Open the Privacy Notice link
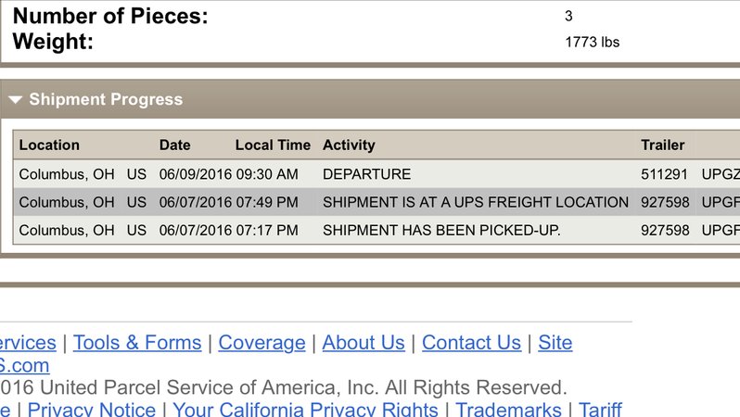 click(x=92, y=409)
